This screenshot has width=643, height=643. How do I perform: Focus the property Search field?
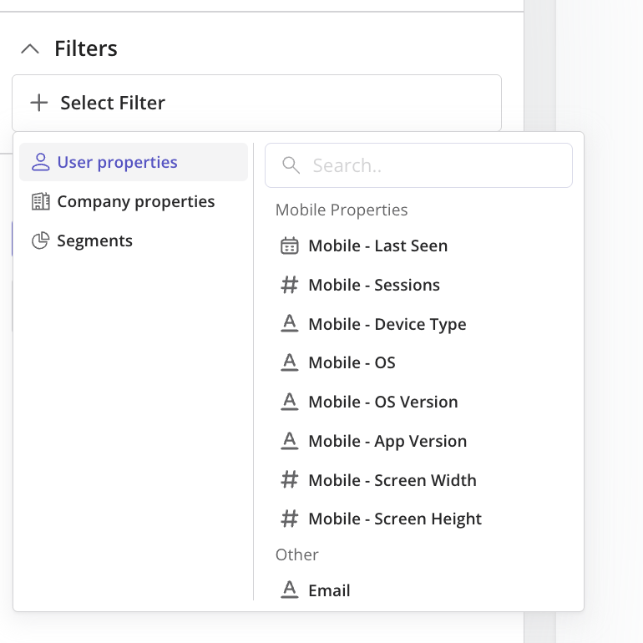pos(418,165)
